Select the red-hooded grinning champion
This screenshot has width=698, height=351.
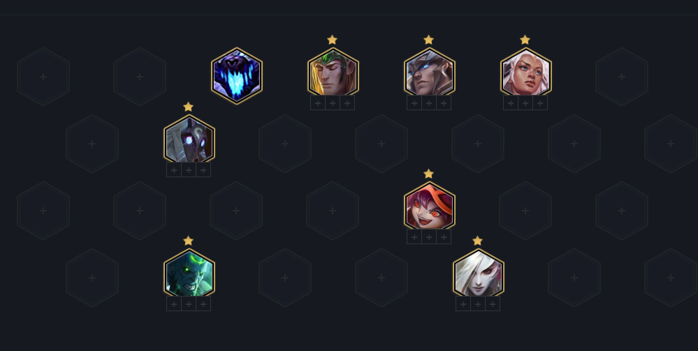tap(430, 206)
